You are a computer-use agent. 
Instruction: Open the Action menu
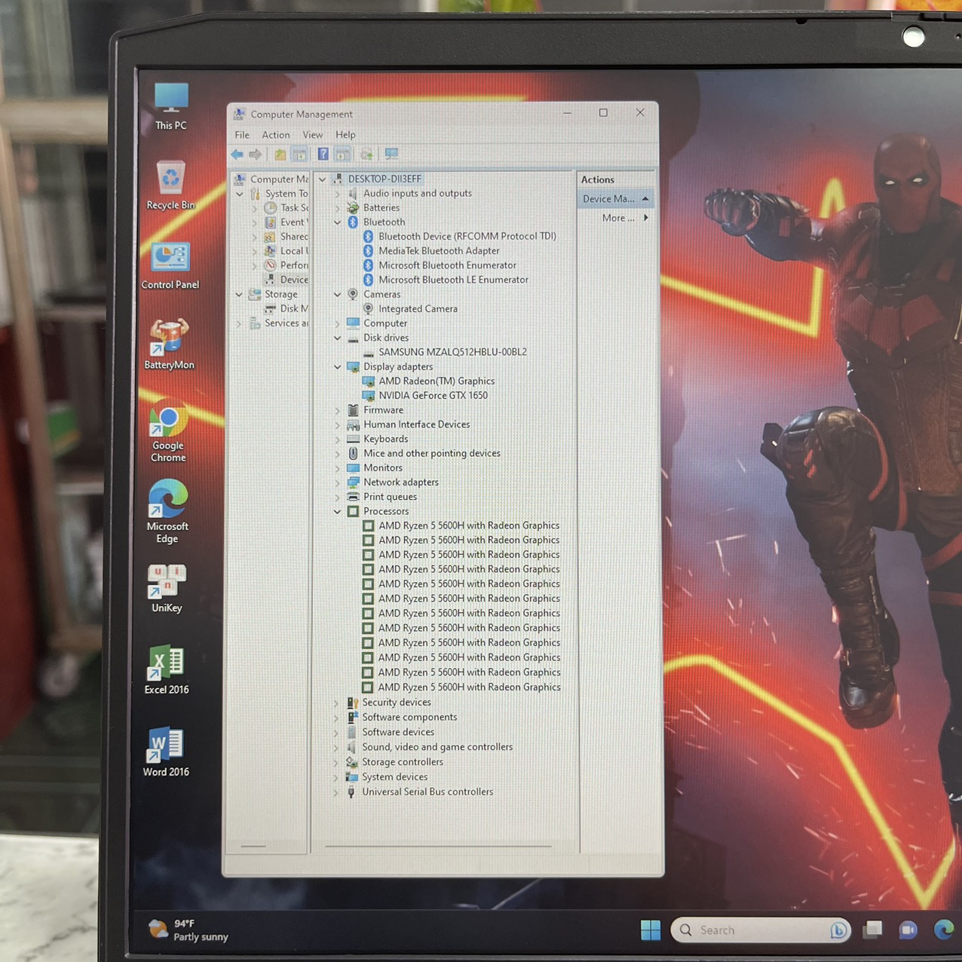[276, 135]
